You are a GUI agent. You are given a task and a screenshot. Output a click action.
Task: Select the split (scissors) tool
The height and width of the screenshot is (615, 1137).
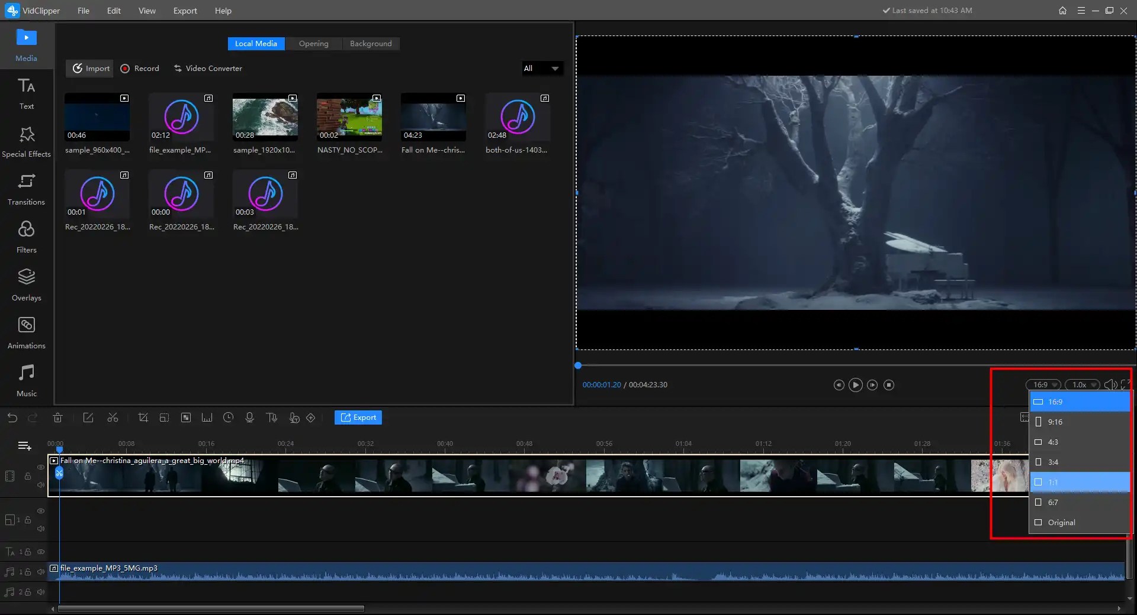click(113, 417)
